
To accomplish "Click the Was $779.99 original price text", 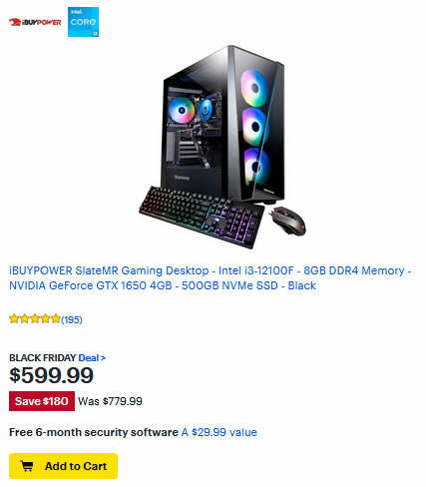I will tap(110, 401).
